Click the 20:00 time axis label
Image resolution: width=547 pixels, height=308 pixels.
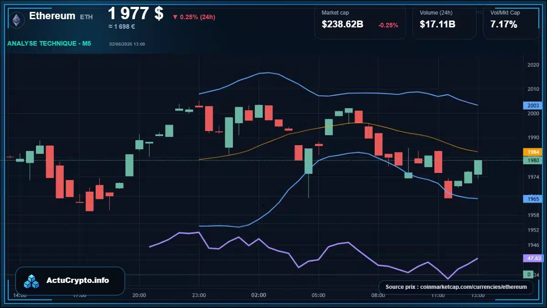click(139, 295)
